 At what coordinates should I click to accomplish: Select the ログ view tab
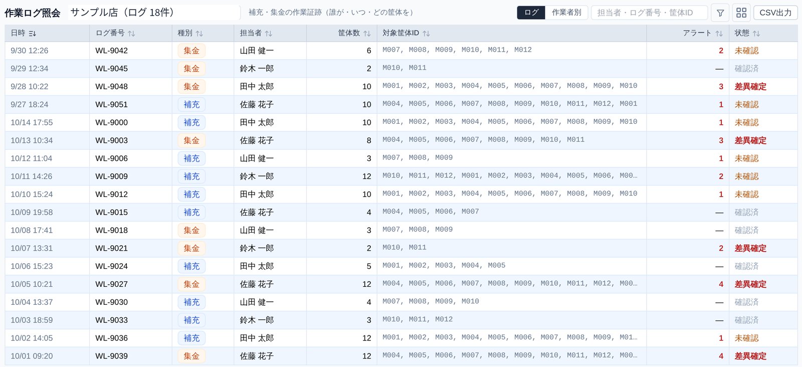pos(531,13)
